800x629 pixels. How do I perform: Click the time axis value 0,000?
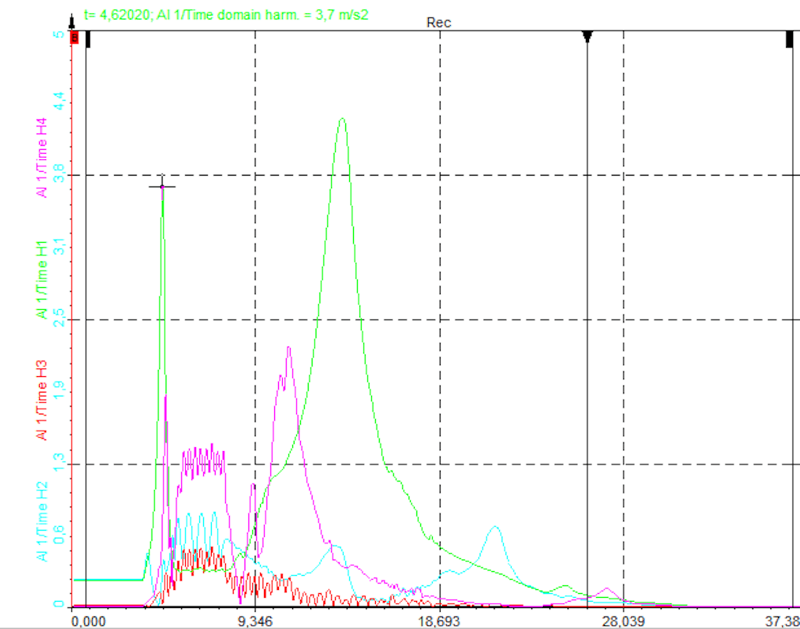pyautogui.click(x=89, y=621)
